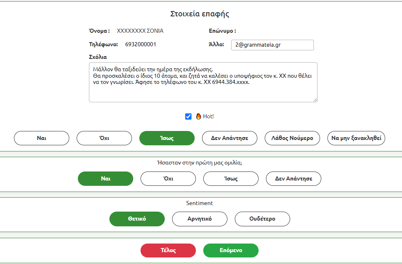Set sentiment to 'Ουδέτερο'
The height and width of the screenshot is (264, 402).
click(x=262, y=219)
